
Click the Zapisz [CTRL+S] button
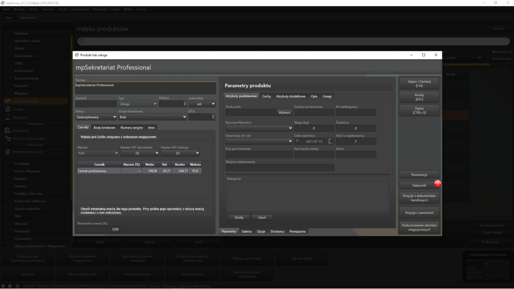pyautogui.click(x=419, y=111)
